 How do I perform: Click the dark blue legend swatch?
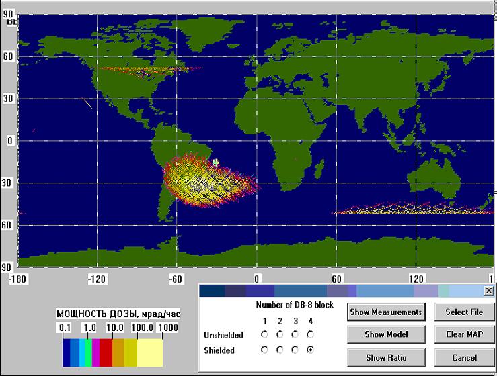point(66,352)
